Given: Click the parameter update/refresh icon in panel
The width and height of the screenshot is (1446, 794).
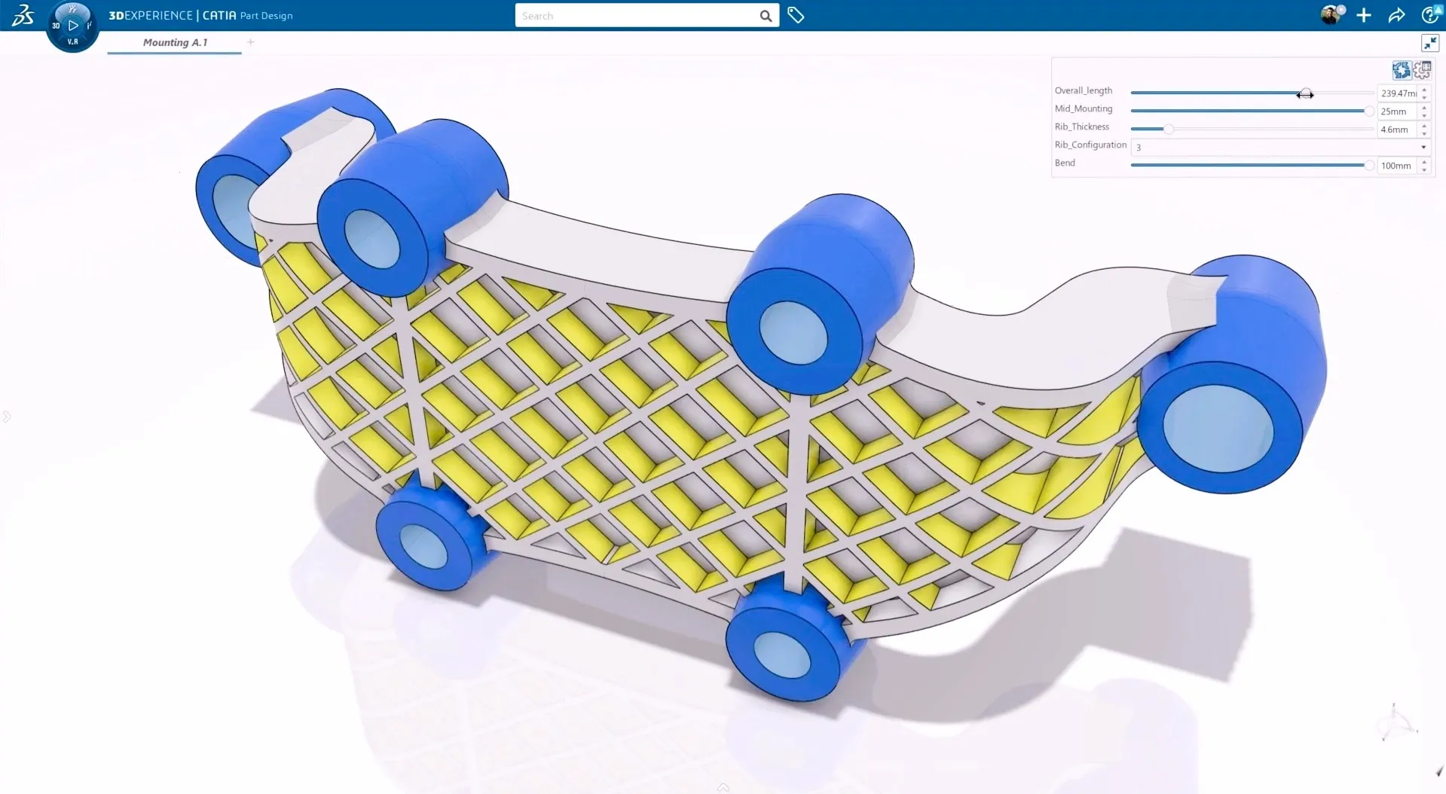Looking at the screenshot, I should click(x=1402, y=69).
